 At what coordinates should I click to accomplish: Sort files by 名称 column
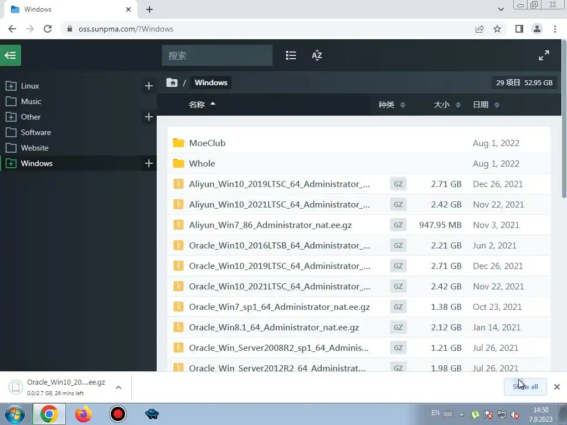coord(202,105)
